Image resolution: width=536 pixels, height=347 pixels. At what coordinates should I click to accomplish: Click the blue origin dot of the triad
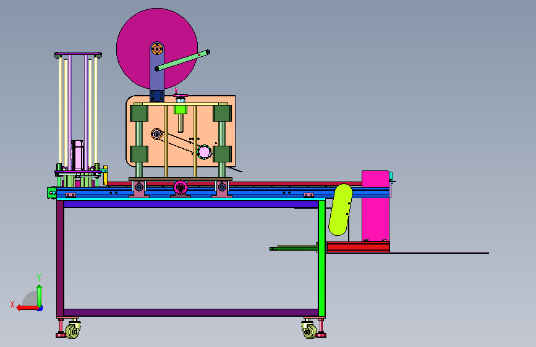point(40,309)
